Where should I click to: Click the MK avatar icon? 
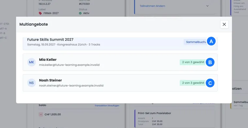pos(31,62)
